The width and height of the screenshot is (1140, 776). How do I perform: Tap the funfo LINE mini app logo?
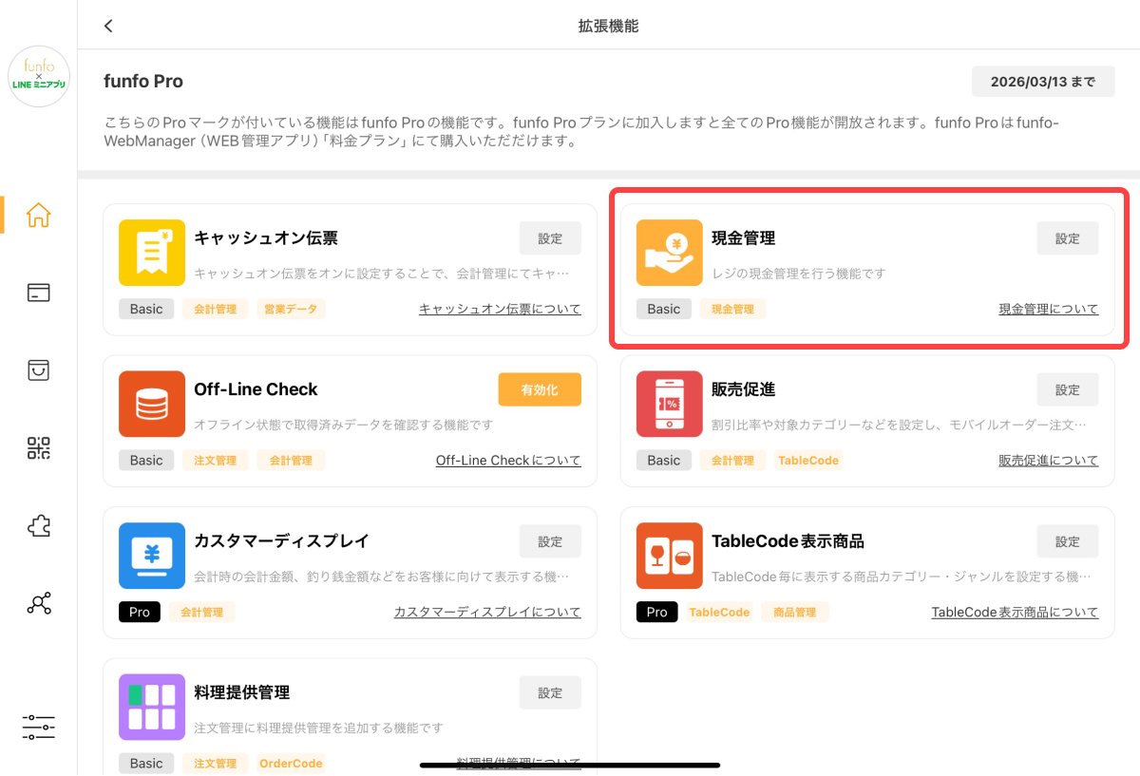(39, 76)
